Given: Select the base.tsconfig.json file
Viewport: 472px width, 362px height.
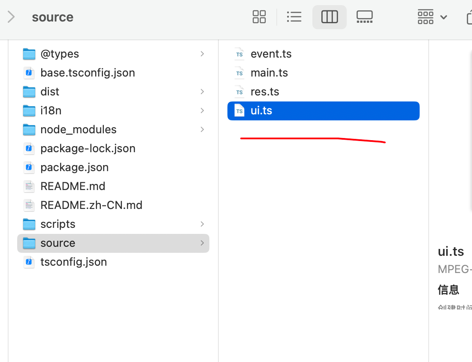Looking at the screenshot, I should [x=88, y=73].
